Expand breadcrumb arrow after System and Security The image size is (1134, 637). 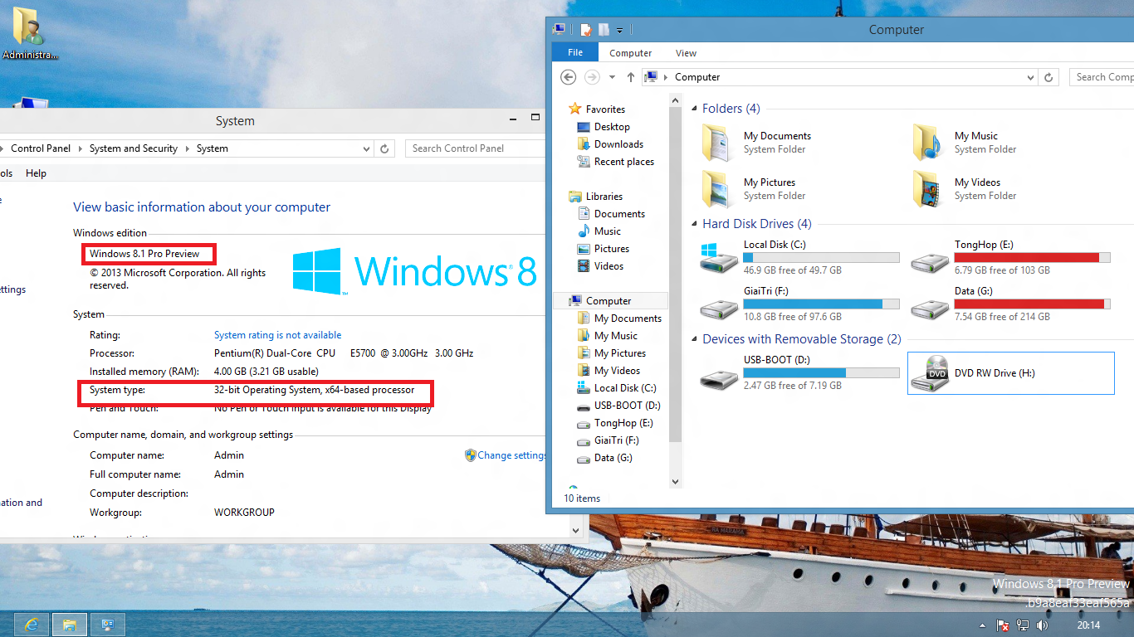click(187, 148)
